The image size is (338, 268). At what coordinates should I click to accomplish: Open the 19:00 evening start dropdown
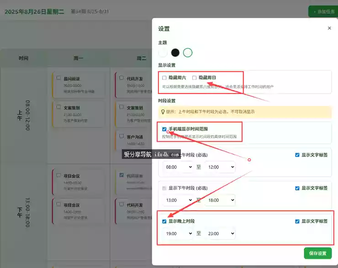[x=178, y=234]
